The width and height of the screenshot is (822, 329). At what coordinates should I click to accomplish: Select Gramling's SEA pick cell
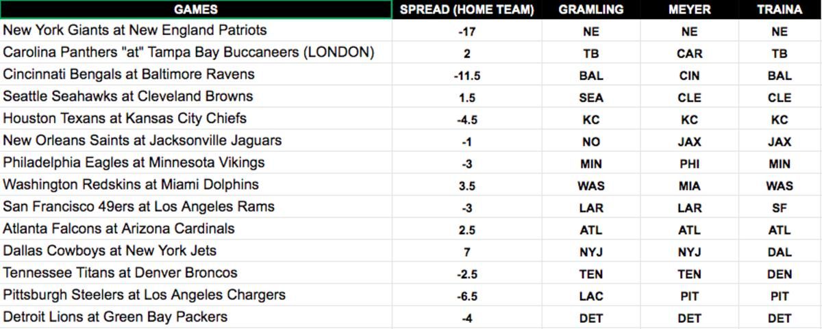pyautogui.click(x=591, y=97)
